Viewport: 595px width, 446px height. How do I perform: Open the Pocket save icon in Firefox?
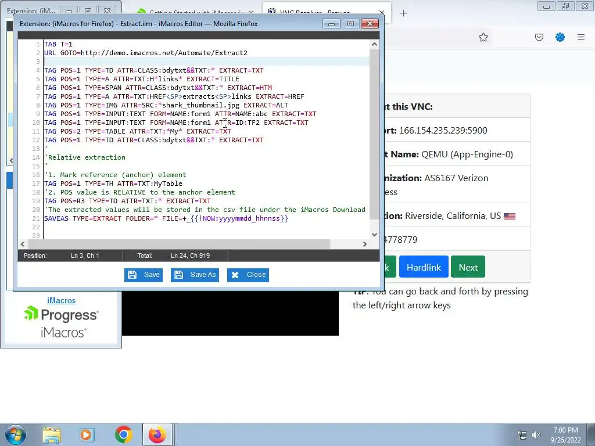coord(539,37)
